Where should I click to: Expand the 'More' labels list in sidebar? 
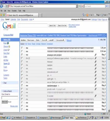(5, 70)
